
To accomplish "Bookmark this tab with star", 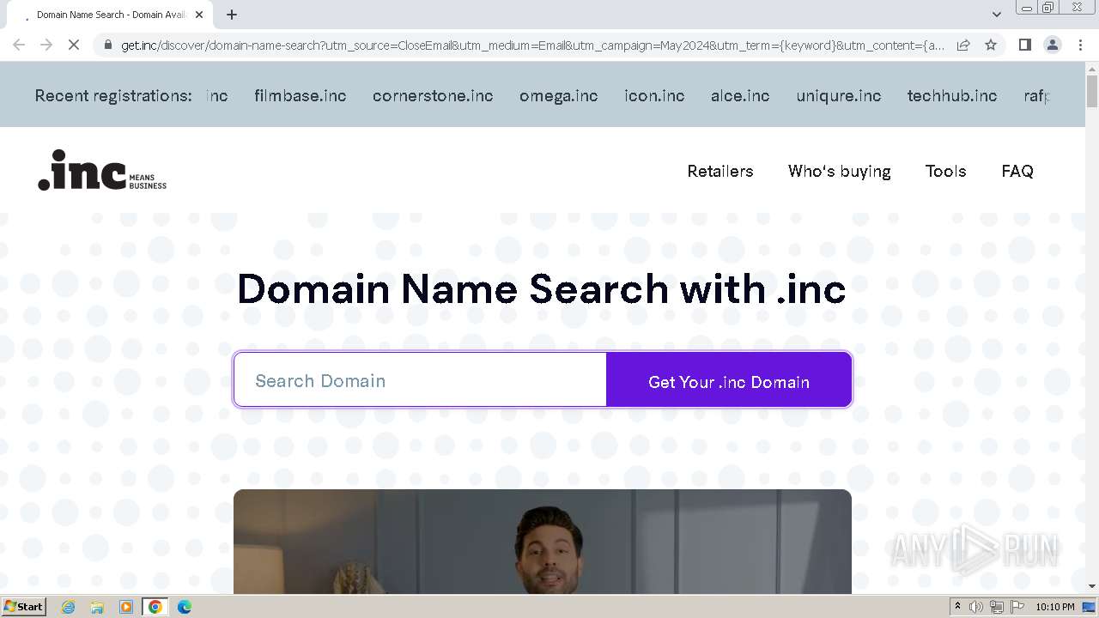I will pyautogui.click(x=991, y=45).
